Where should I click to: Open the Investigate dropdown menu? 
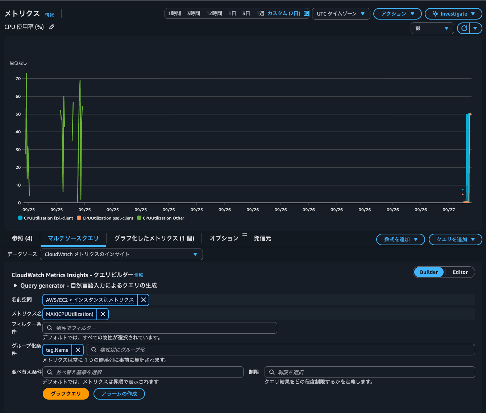tap(453, 14)
